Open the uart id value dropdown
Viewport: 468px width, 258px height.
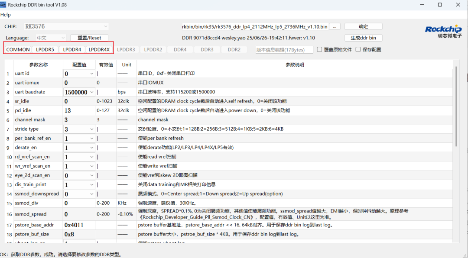tap(92, 74)
